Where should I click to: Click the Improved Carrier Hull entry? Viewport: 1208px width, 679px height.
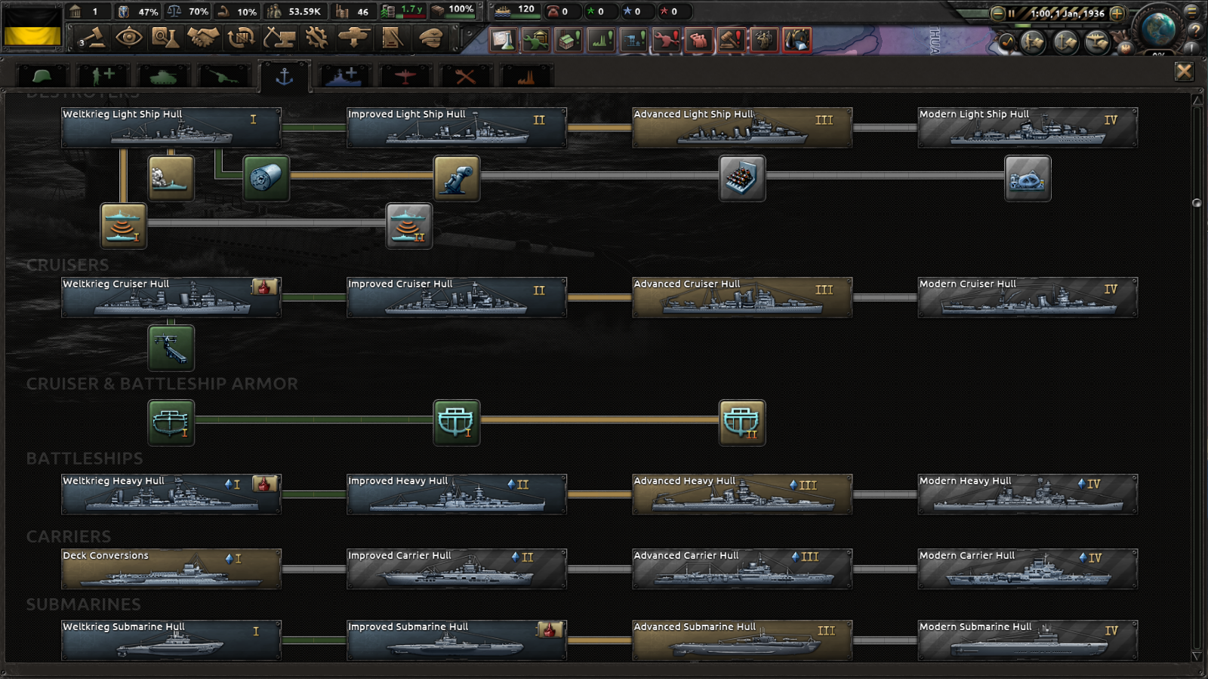pos(457,569)
